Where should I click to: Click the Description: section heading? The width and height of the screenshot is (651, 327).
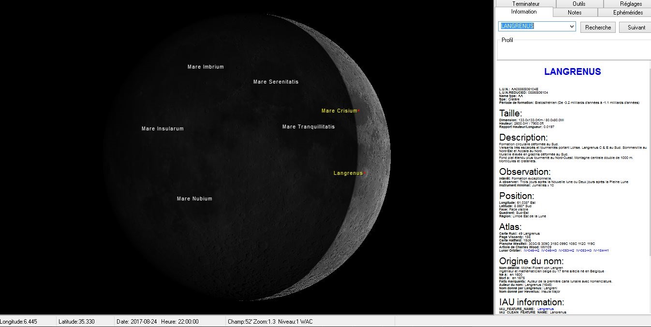523,138
